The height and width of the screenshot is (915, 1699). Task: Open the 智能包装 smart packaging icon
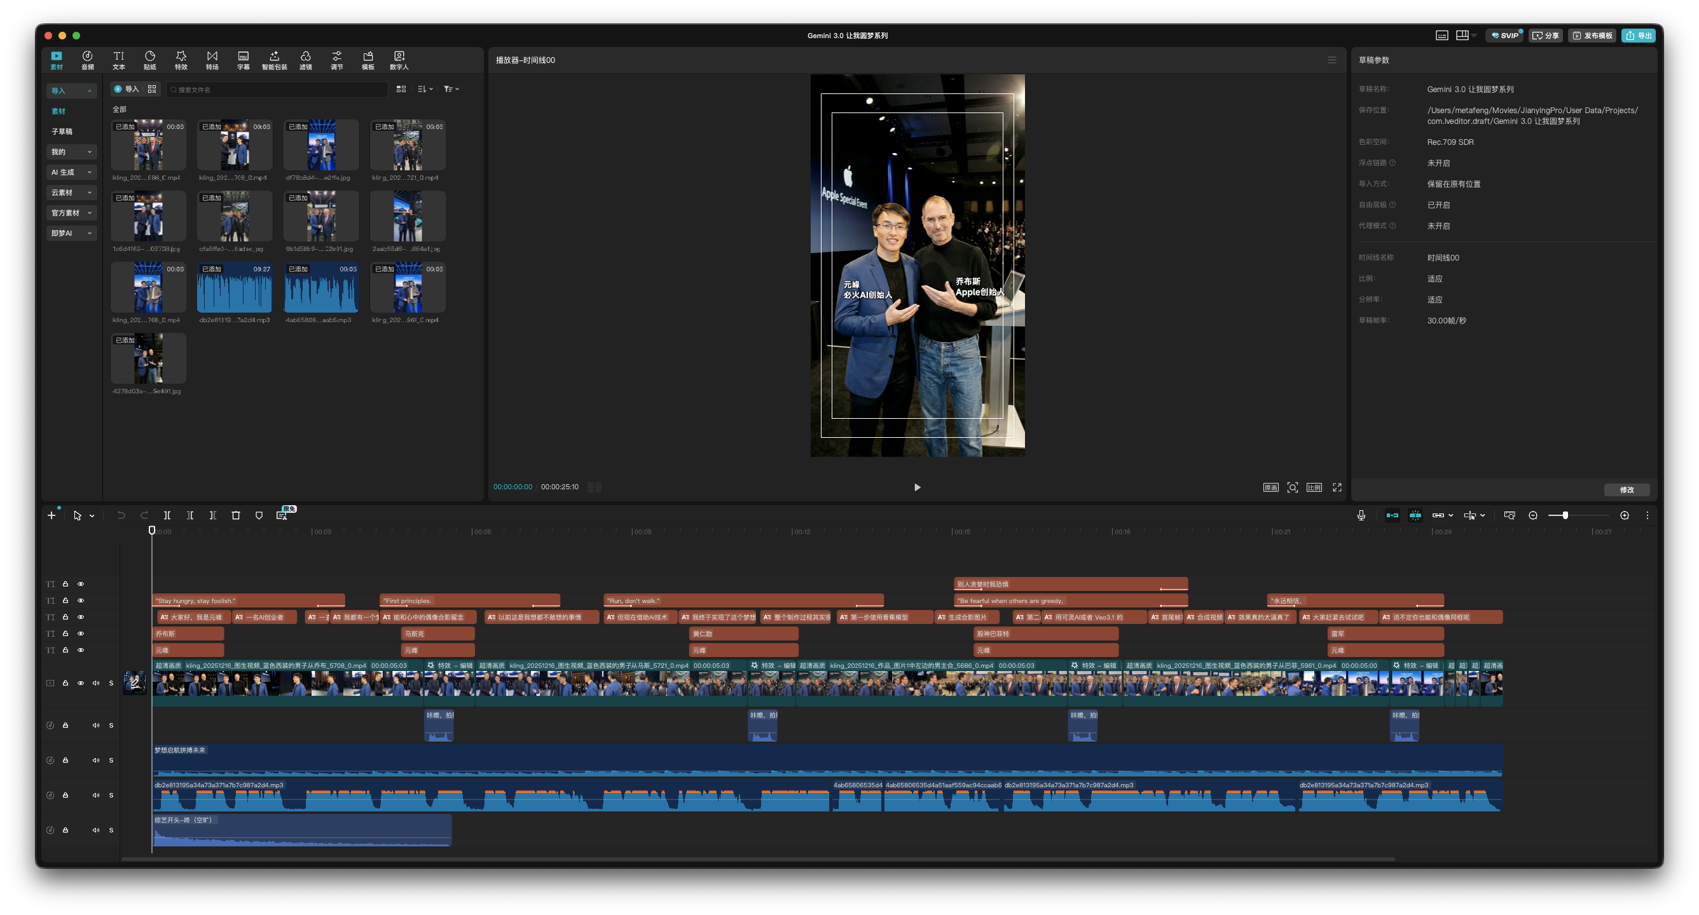pos(275,60)
